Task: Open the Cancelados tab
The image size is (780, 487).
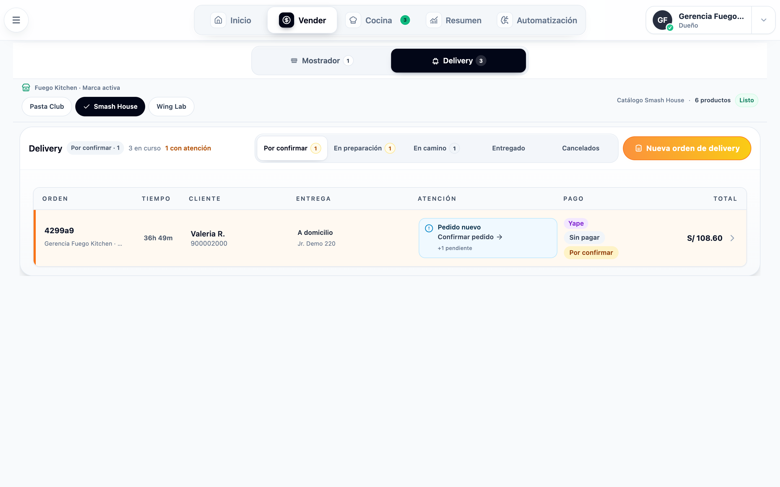Action: click(x=580, y=148)
